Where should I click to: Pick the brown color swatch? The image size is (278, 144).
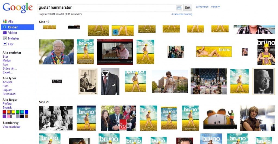coord(26,116)
